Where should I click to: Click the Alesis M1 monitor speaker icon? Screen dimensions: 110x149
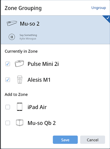(20, 80)
